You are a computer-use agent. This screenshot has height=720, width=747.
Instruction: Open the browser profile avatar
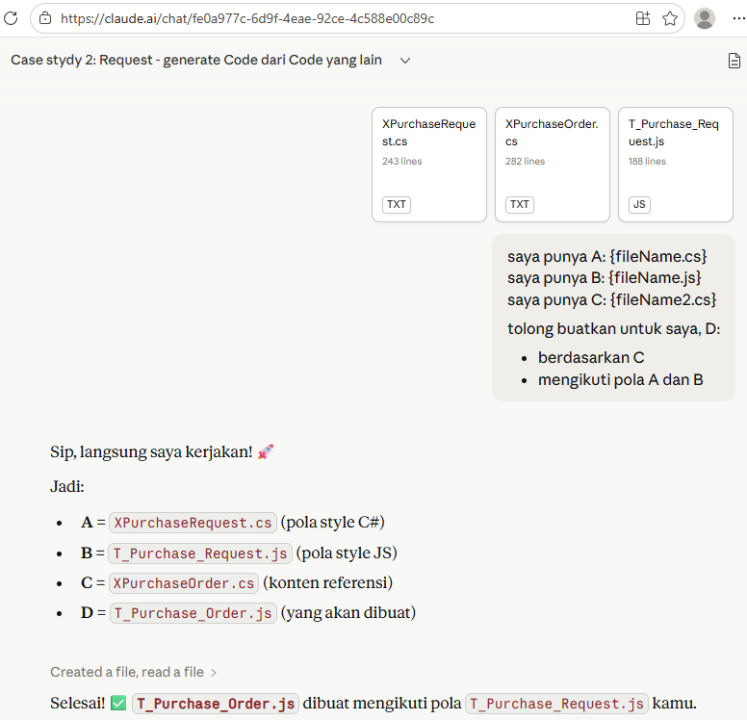click(705, 18)
